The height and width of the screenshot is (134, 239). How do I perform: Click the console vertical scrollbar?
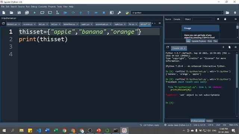[x=237, y=71]
